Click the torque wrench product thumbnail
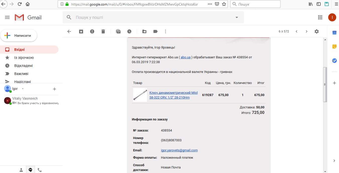339x173 pixels. [x=140, y=95]
